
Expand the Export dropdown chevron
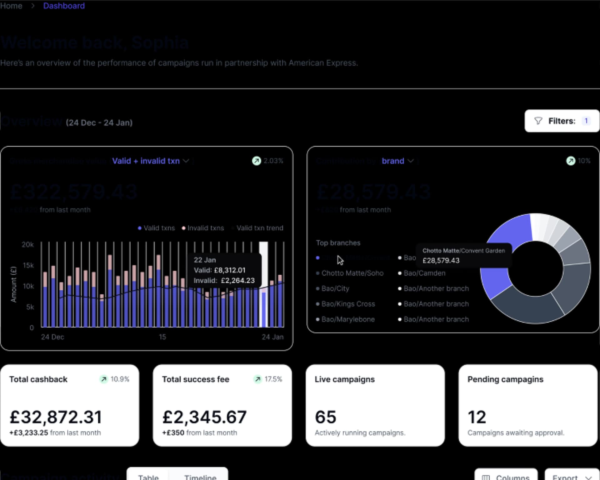[x=588, y=477]
